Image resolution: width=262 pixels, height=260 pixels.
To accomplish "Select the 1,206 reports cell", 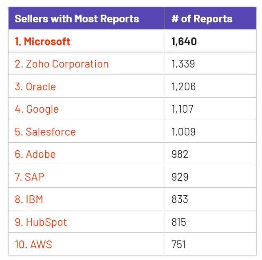I will pos(184,87).
